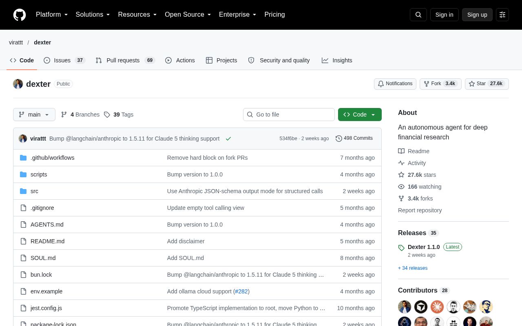Open the 498 Commits history link
522x326 pixels.
point(354,139)
